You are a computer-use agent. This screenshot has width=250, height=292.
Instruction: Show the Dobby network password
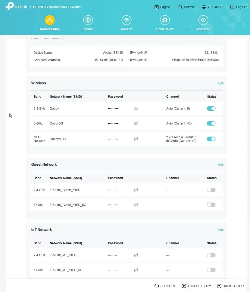tap(136, 109)
